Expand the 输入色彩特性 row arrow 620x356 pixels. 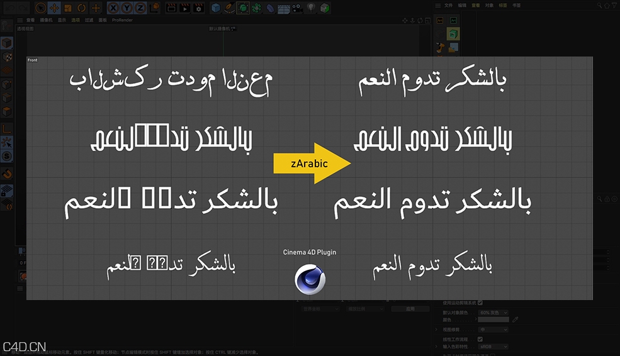point(437,347)
